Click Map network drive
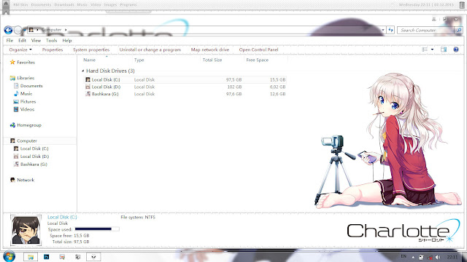 pos(210,49)
